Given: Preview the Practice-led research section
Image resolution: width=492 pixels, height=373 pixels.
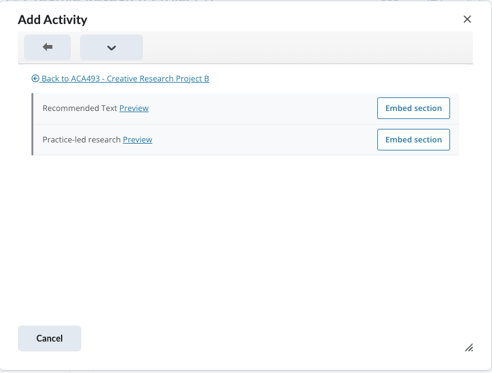Looking at the screenshot, I should (x=137, y=140).
